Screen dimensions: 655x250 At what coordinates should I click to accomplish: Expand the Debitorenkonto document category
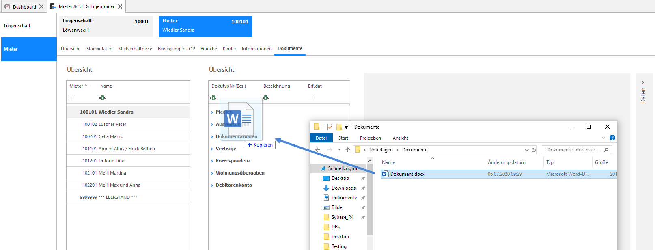(212, 185)
